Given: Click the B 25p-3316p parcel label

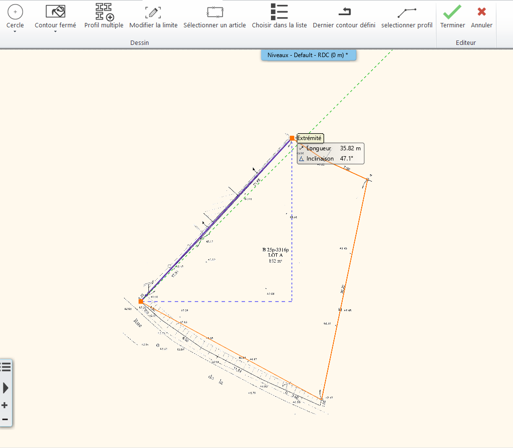Looking at the screenshot, I should (x=275, y=250).
